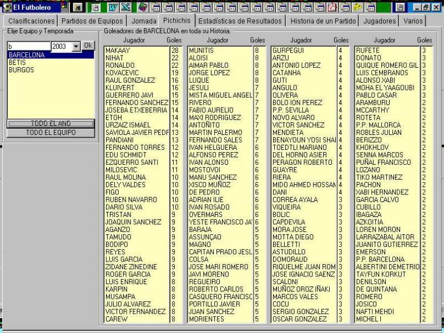Click the El Futbolero soccer ball title icon
This screenshot has width=444, height=333.
click(x=7, y=7)
